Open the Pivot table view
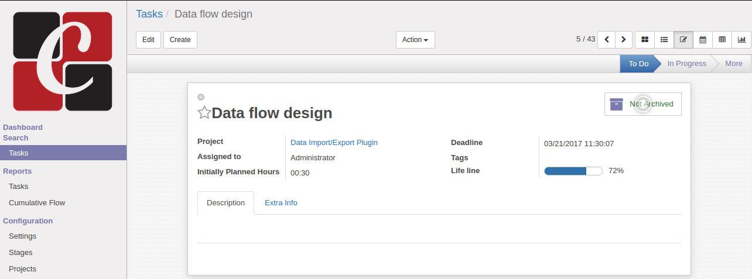This screenshot has width=752, height=279. coord(722,40)
